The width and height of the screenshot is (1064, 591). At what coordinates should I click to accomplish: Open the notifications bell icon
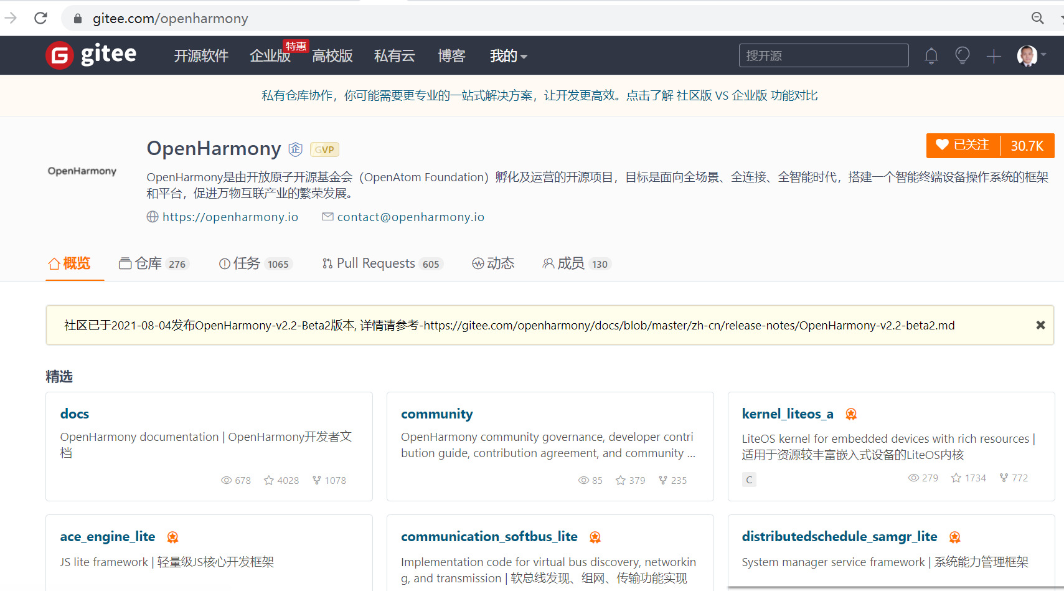931,56
